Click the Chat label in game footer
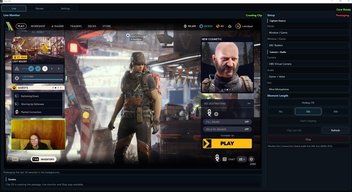Image resolution: width=352 pixels, height=192 pixels. click(232, 160)
